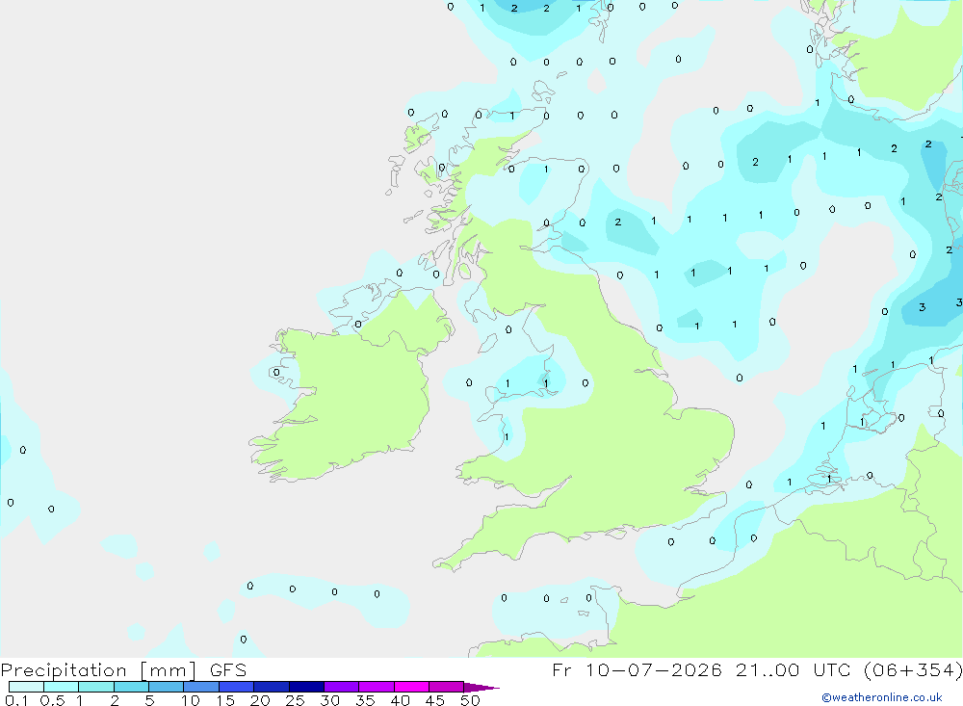
Task: Click the 'UTC' timezone label
Action: point(833,669)
